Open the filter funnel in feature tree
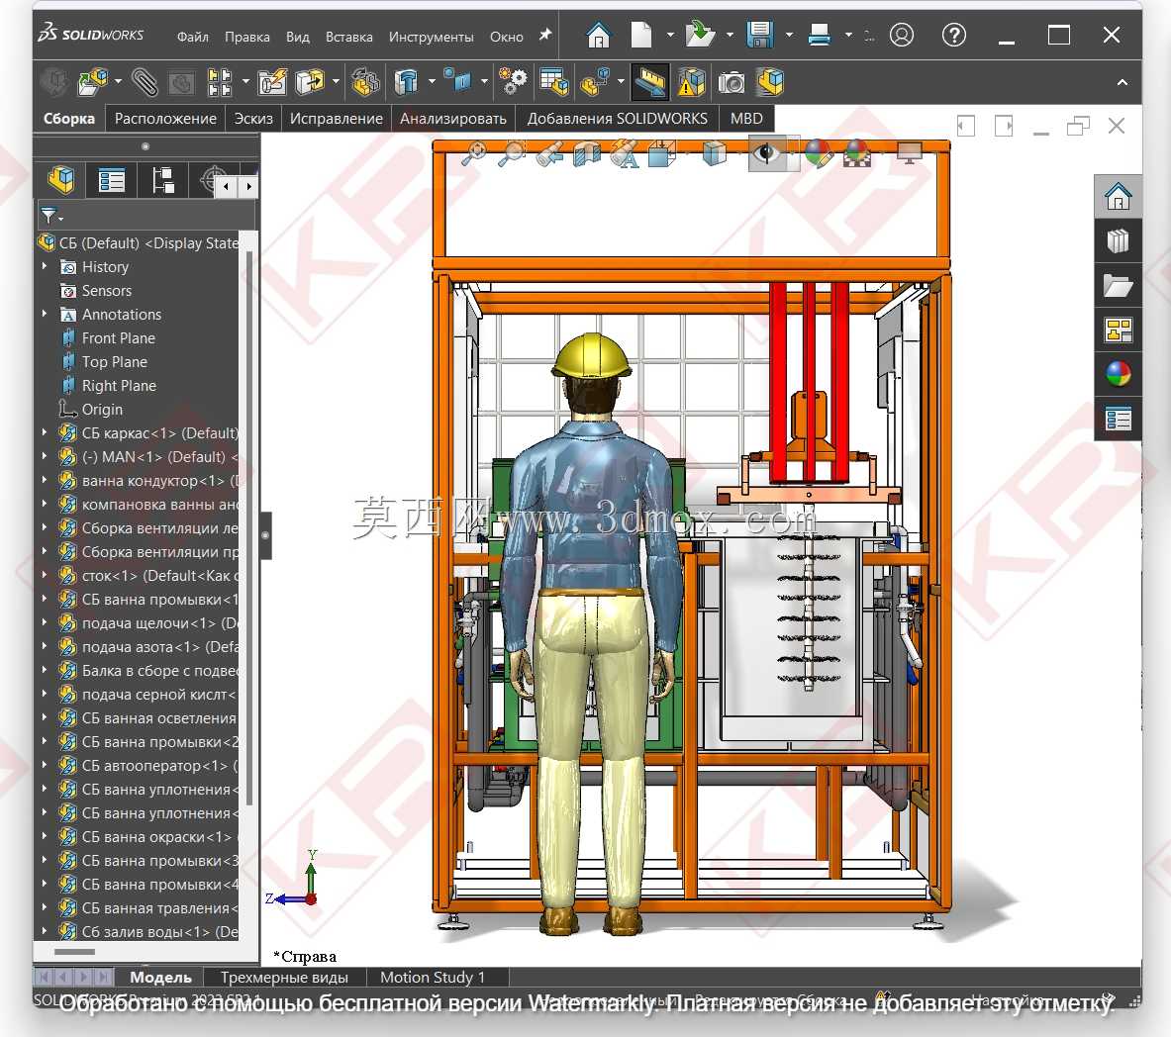Image resolution: width=1171 pixels, height=1037 pixels. tap(49, 216)
